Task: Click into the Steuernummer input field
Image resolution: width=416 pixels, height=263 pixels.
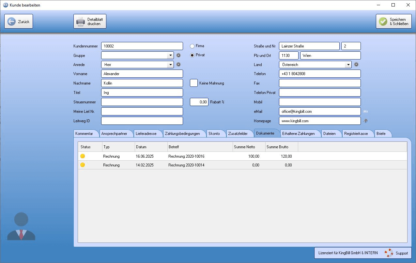Action: 142,102
